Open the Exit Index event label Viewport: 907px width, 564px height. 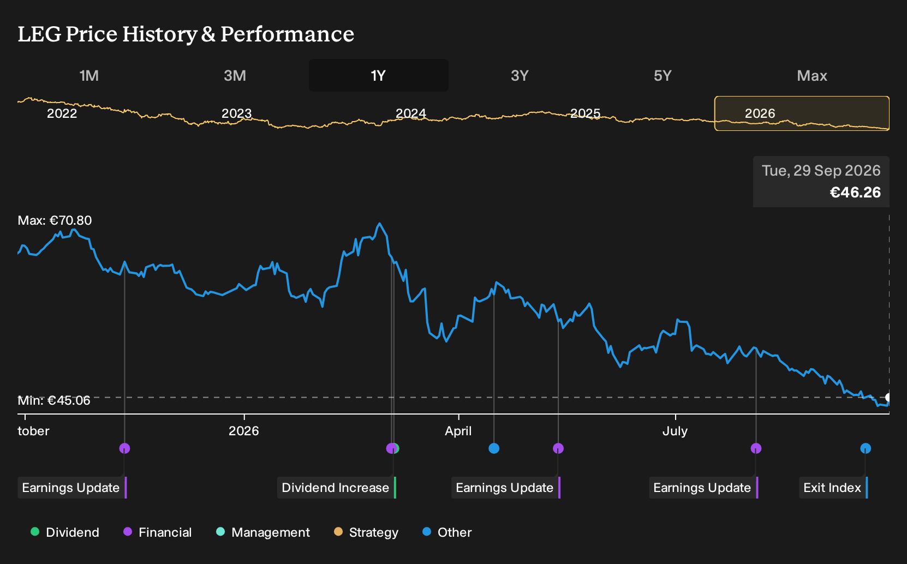pyautogui.click(x=833, y=488)
